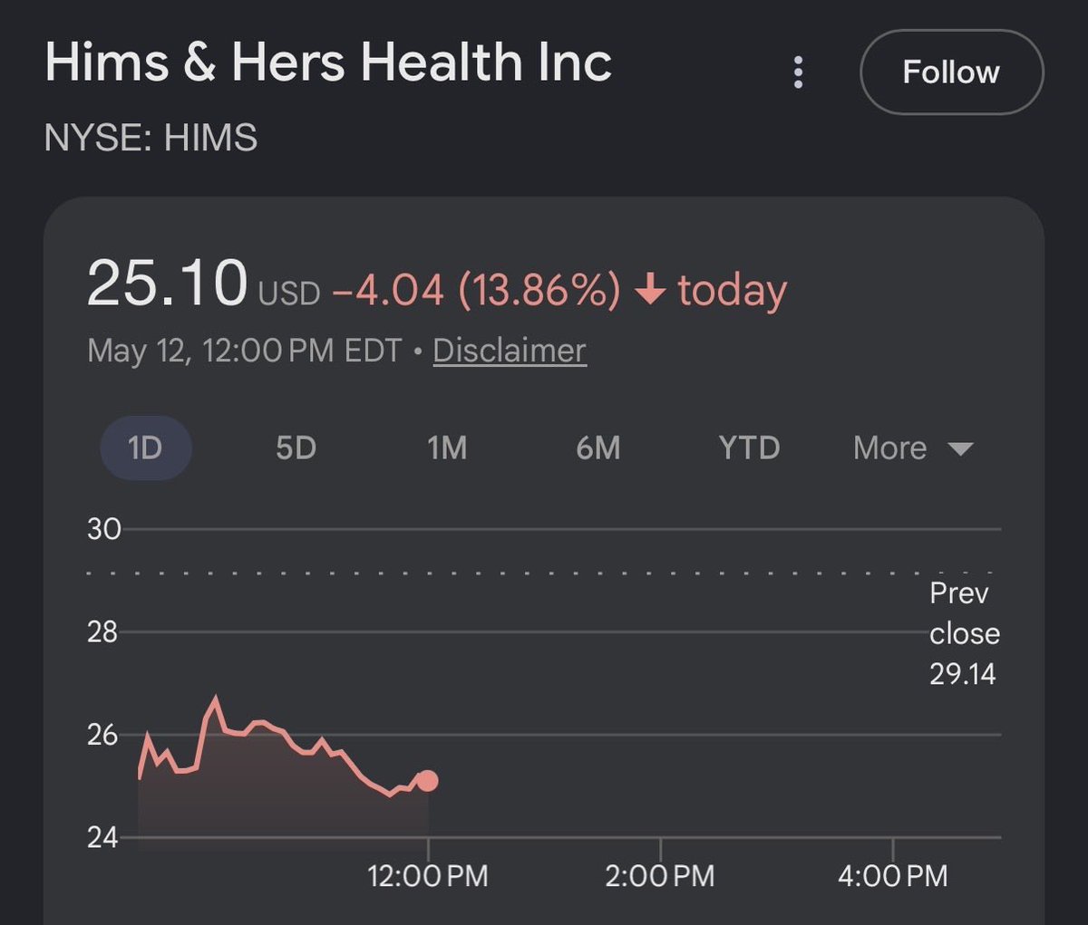
Task: Switch to the YTD chart range
Action: pos(749,448)
